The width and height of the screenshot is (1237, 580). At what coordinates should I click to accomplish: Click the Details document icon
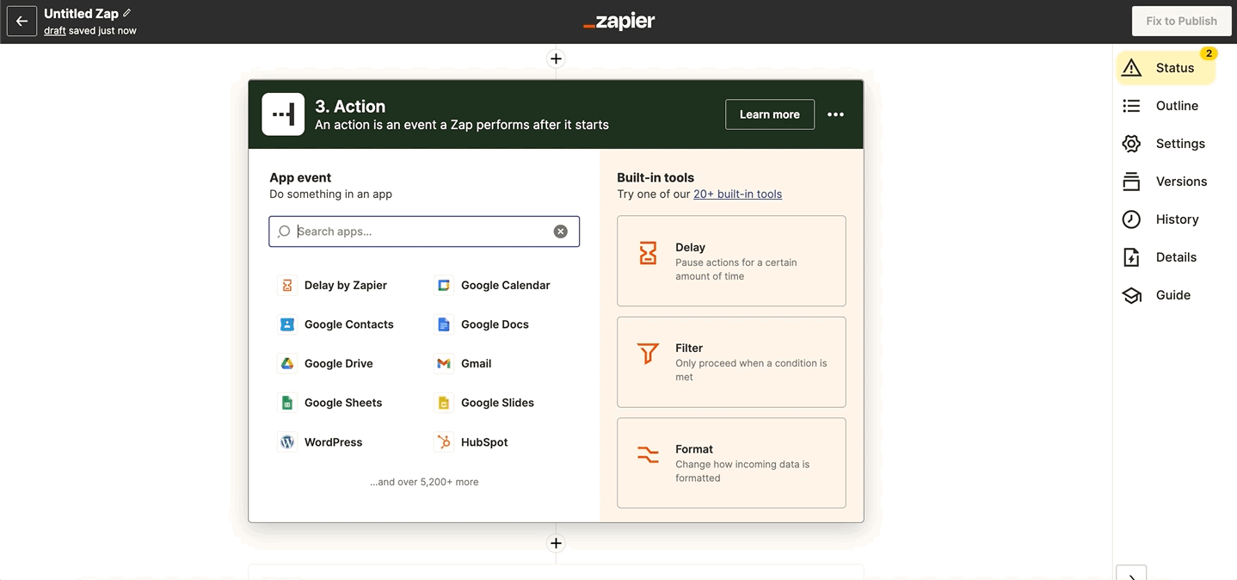pos(1131,257)
